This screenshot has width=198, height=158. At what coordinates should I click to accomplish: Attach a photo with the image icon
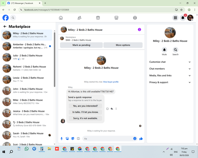(x=67, y=139)
